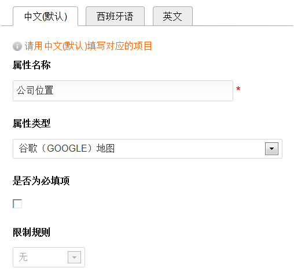Viewport: 294px width, 272px height.
Task: Click the red required asterisk marker
Action: (238, 89)
